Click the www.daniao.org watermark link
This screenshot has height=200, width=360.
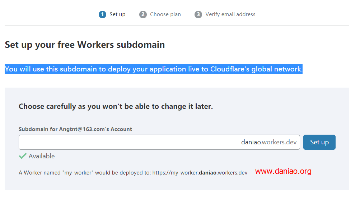283,171
